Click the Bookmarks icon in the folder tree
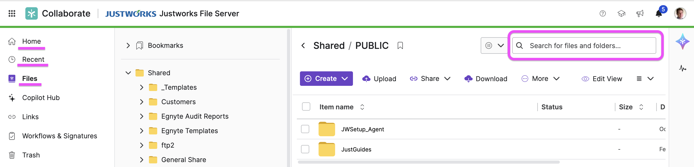Viewport: 694px width, 167px height. click(139, 45)
